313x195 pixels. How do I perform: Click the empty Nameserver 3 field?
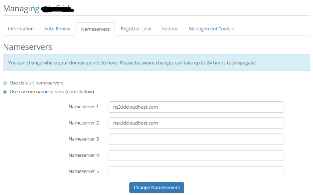196,139
